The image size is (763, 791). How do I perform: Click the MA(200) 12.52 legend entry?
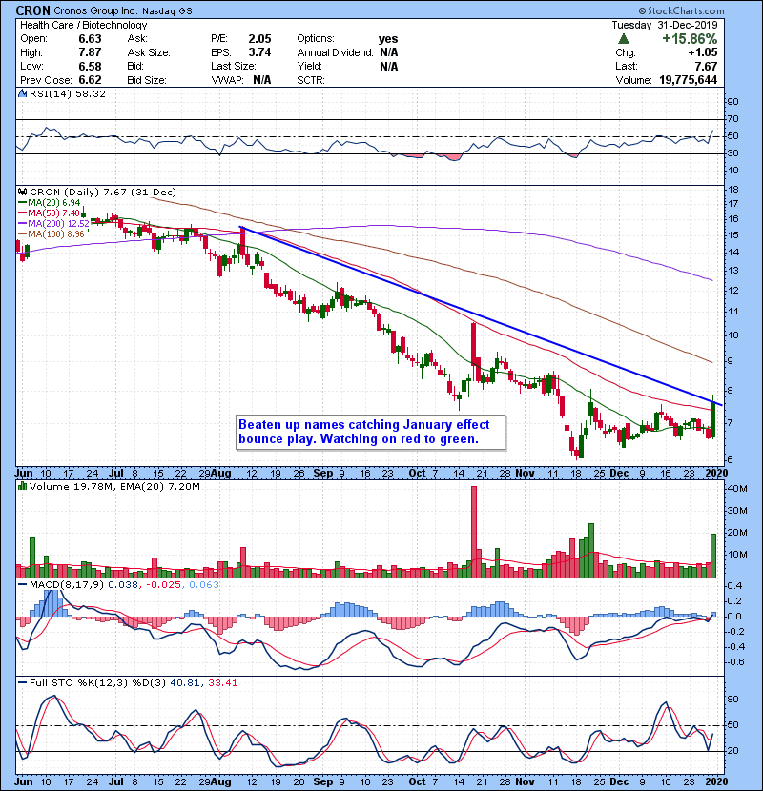point(58,223)
